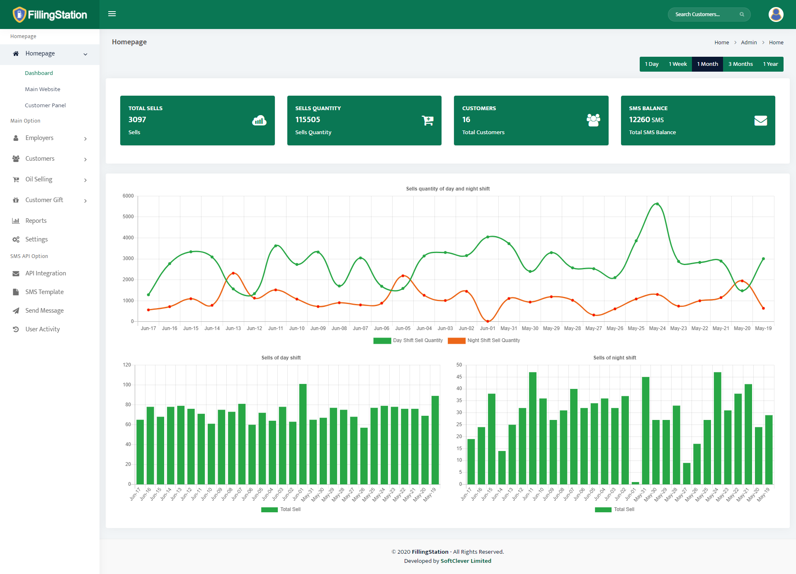Expand the Customers submenu
This screenshot has height=574, width=796.
tap(40, 158)
